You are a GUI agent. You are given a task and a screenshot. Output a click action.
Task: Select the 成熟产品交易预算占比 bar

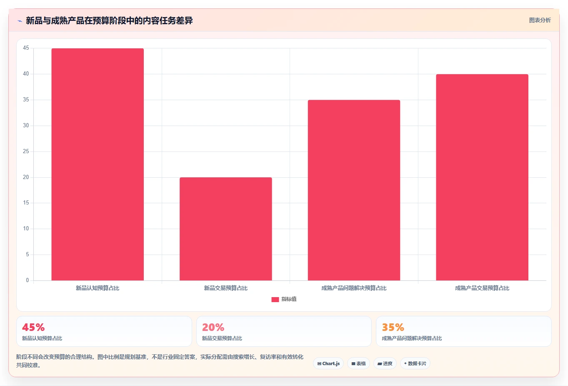point(482,177)
